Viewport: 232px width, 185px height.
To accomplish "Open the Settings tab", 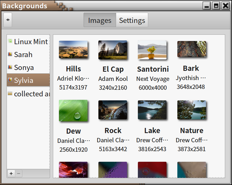I will [132, 20].
